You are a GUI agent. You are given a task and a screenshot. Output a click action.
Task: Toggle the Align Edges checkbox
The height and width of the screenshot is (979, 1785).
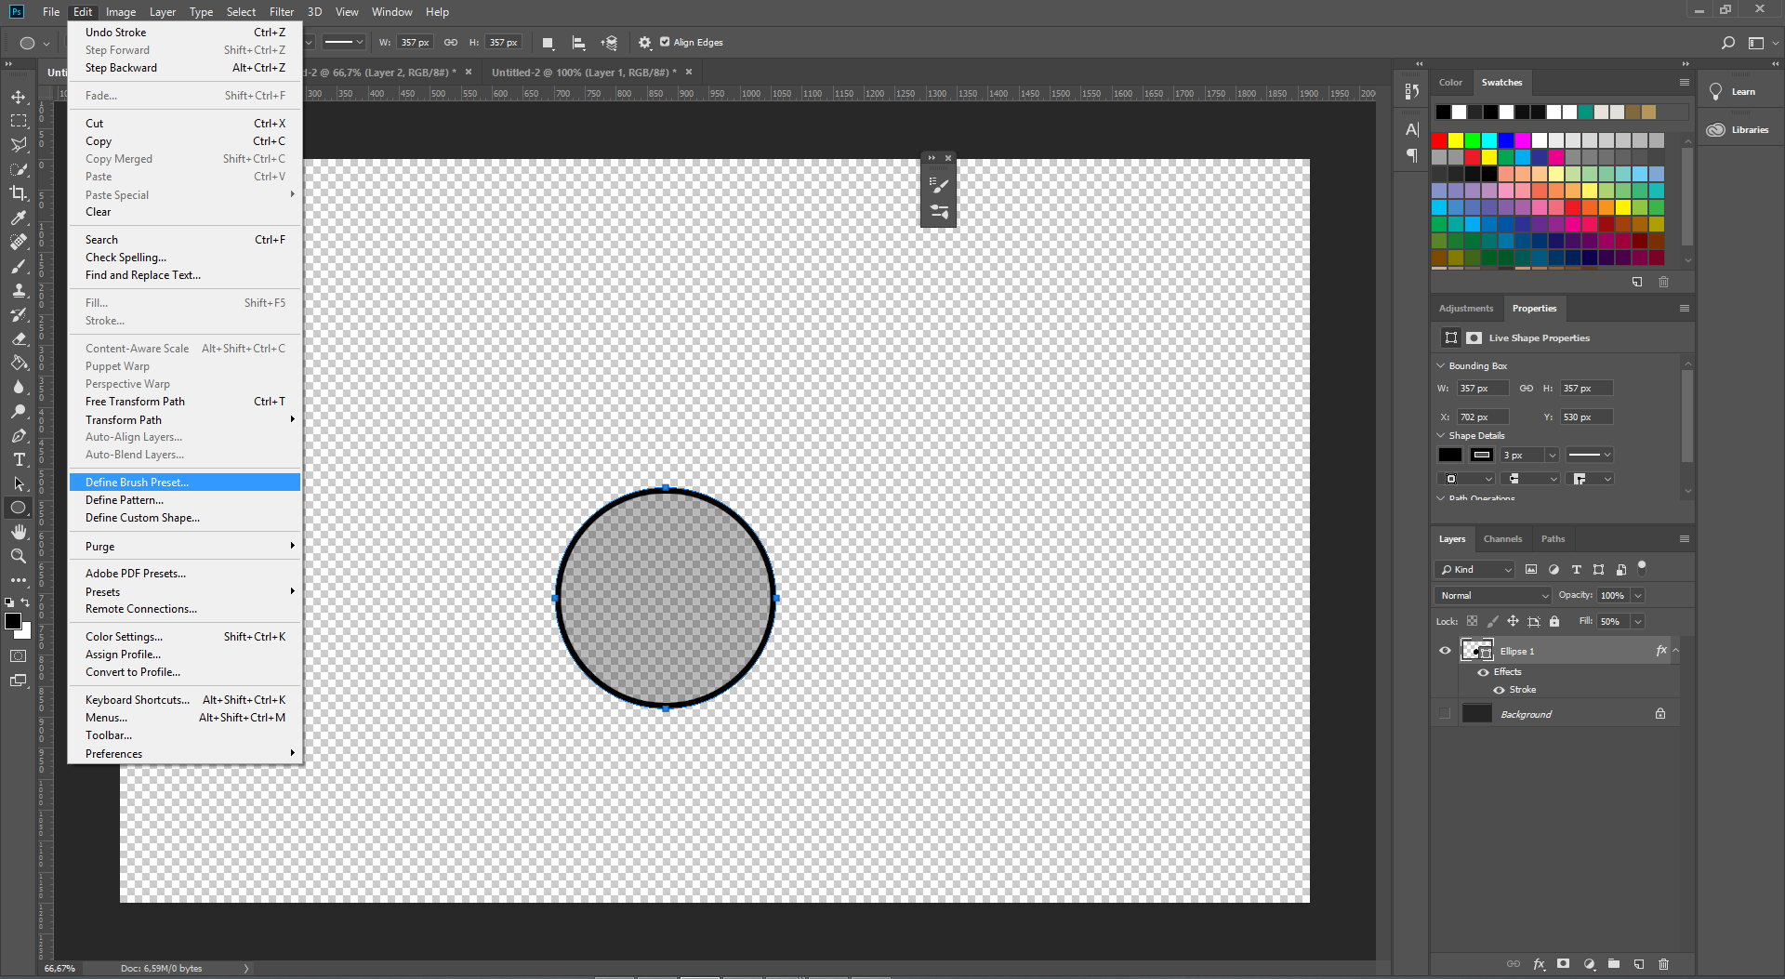pyautogui.click(x=665, y=42)
